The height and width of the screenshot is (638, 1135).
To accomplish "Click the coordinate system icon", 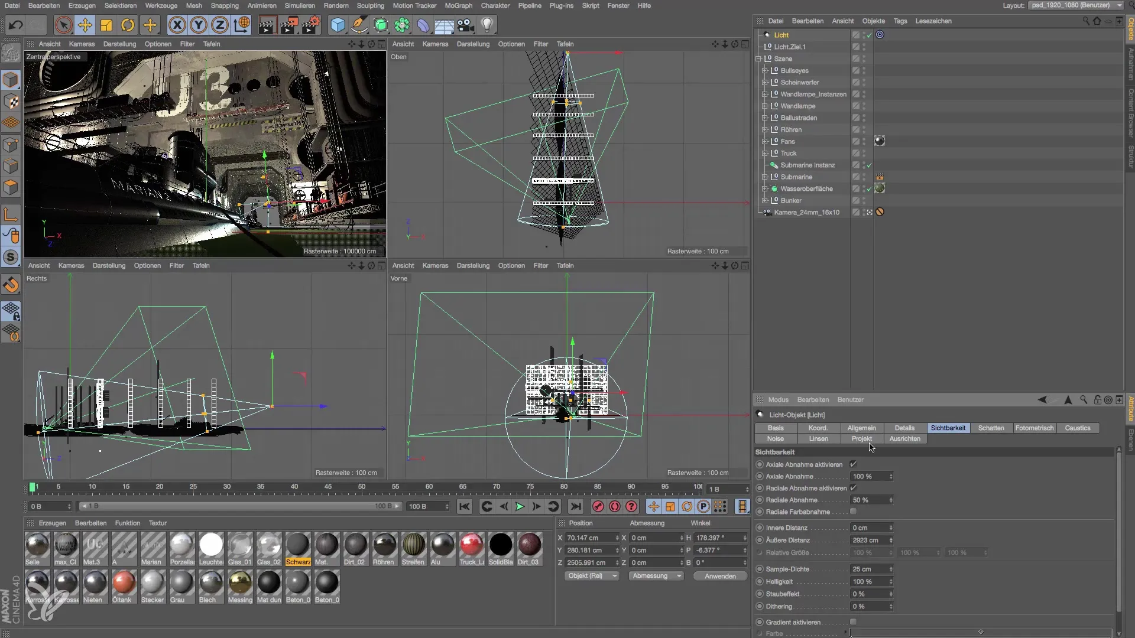I will (x=242, y=25).
